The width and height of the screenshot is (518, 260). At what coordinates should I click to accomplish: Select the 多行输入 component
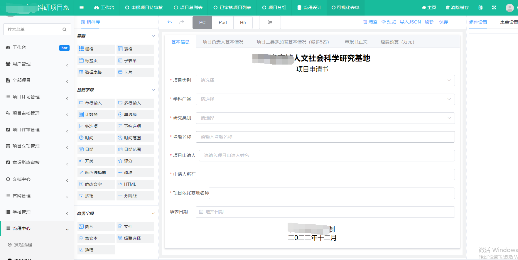point(135,103)
